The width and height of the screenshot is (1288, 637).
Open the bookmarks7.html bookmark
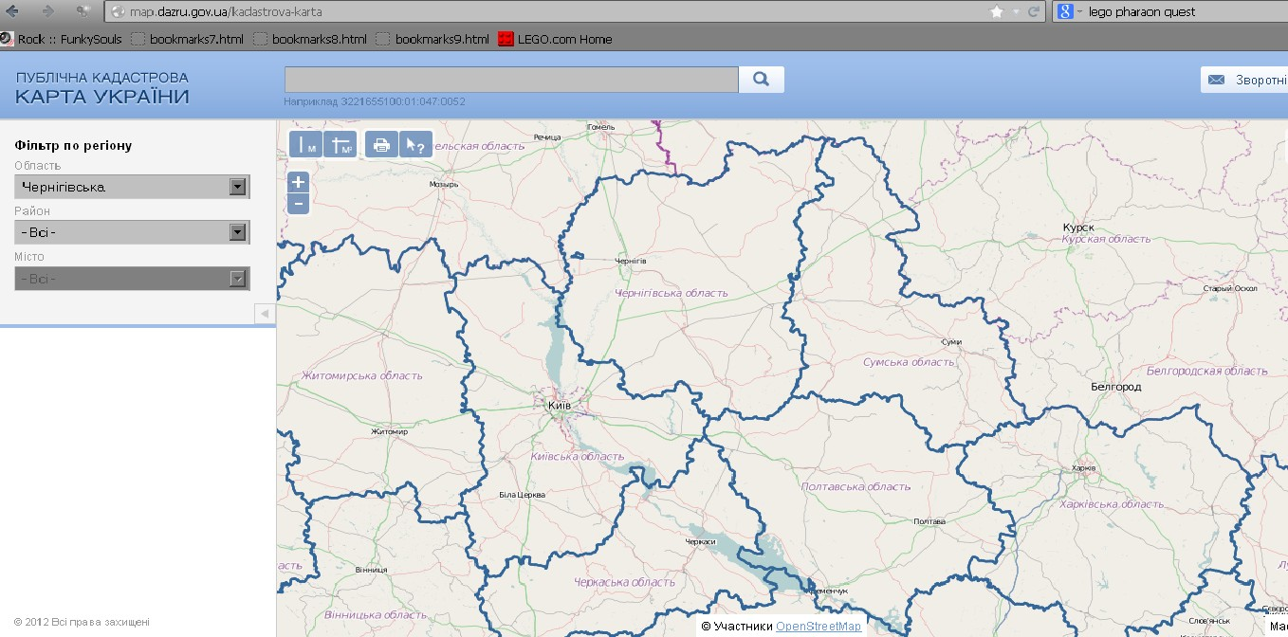pos(187,39)
